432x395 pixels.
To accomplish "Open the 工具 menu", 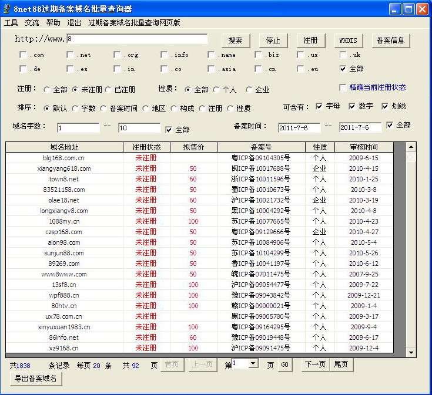I will tap(11, 23).
